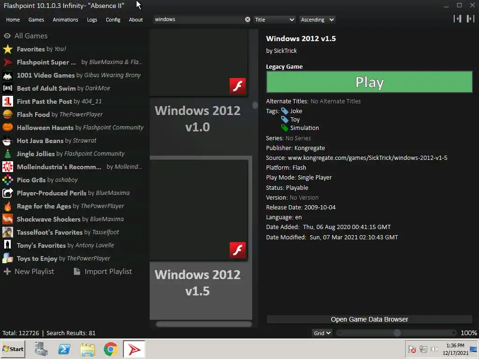Click the Tasselfoot's Favorites portrait icon
The image size is (479, 359).
click(x=7, y=232)
